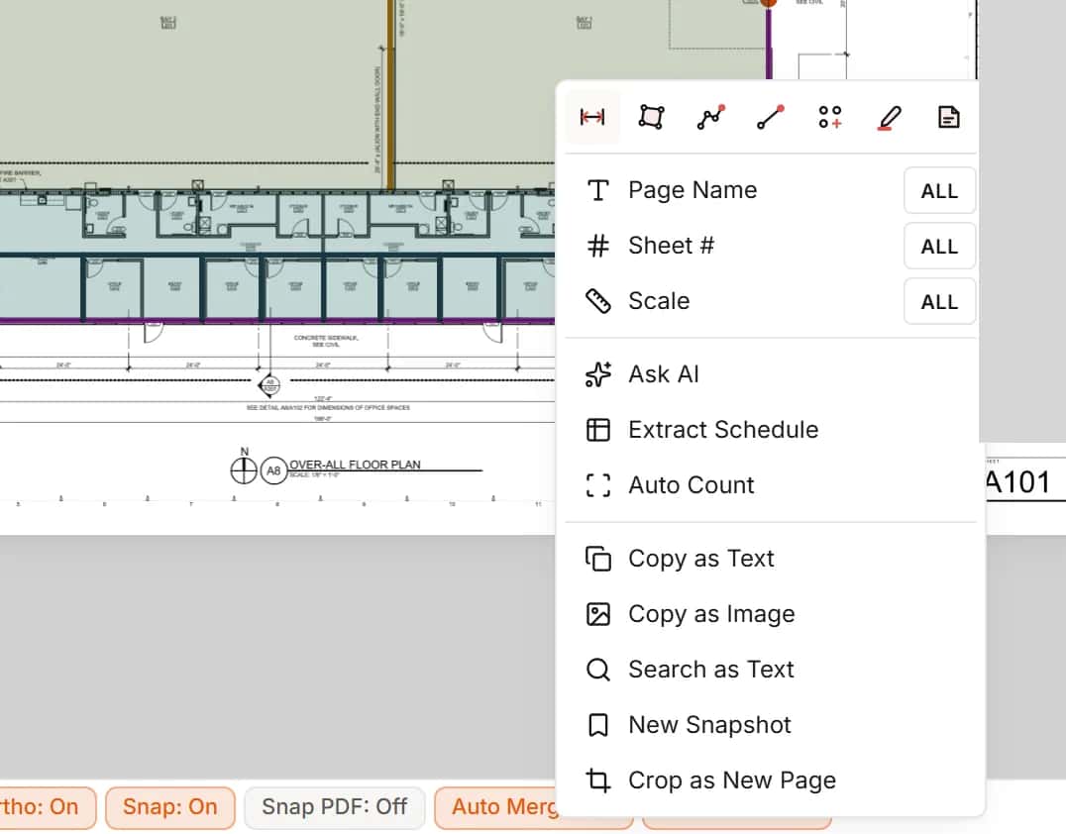Click the Copy as Text icon
Screen dimensions: 1066x834
[598, 559]
